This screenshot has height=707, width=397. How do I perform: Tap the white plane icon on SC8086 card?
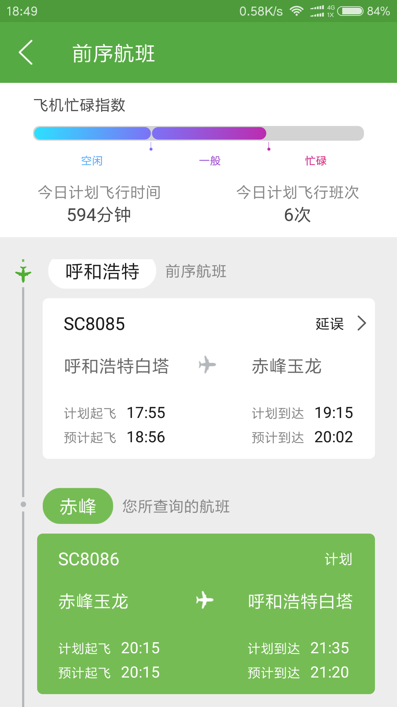(205, 600)
